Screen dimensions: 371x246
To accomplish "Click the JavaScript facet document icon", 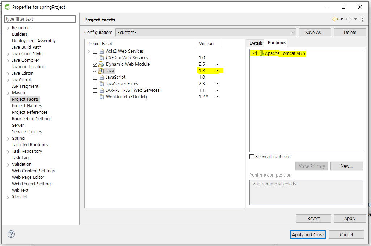I will pyautogui.click(x=101, y=77).
